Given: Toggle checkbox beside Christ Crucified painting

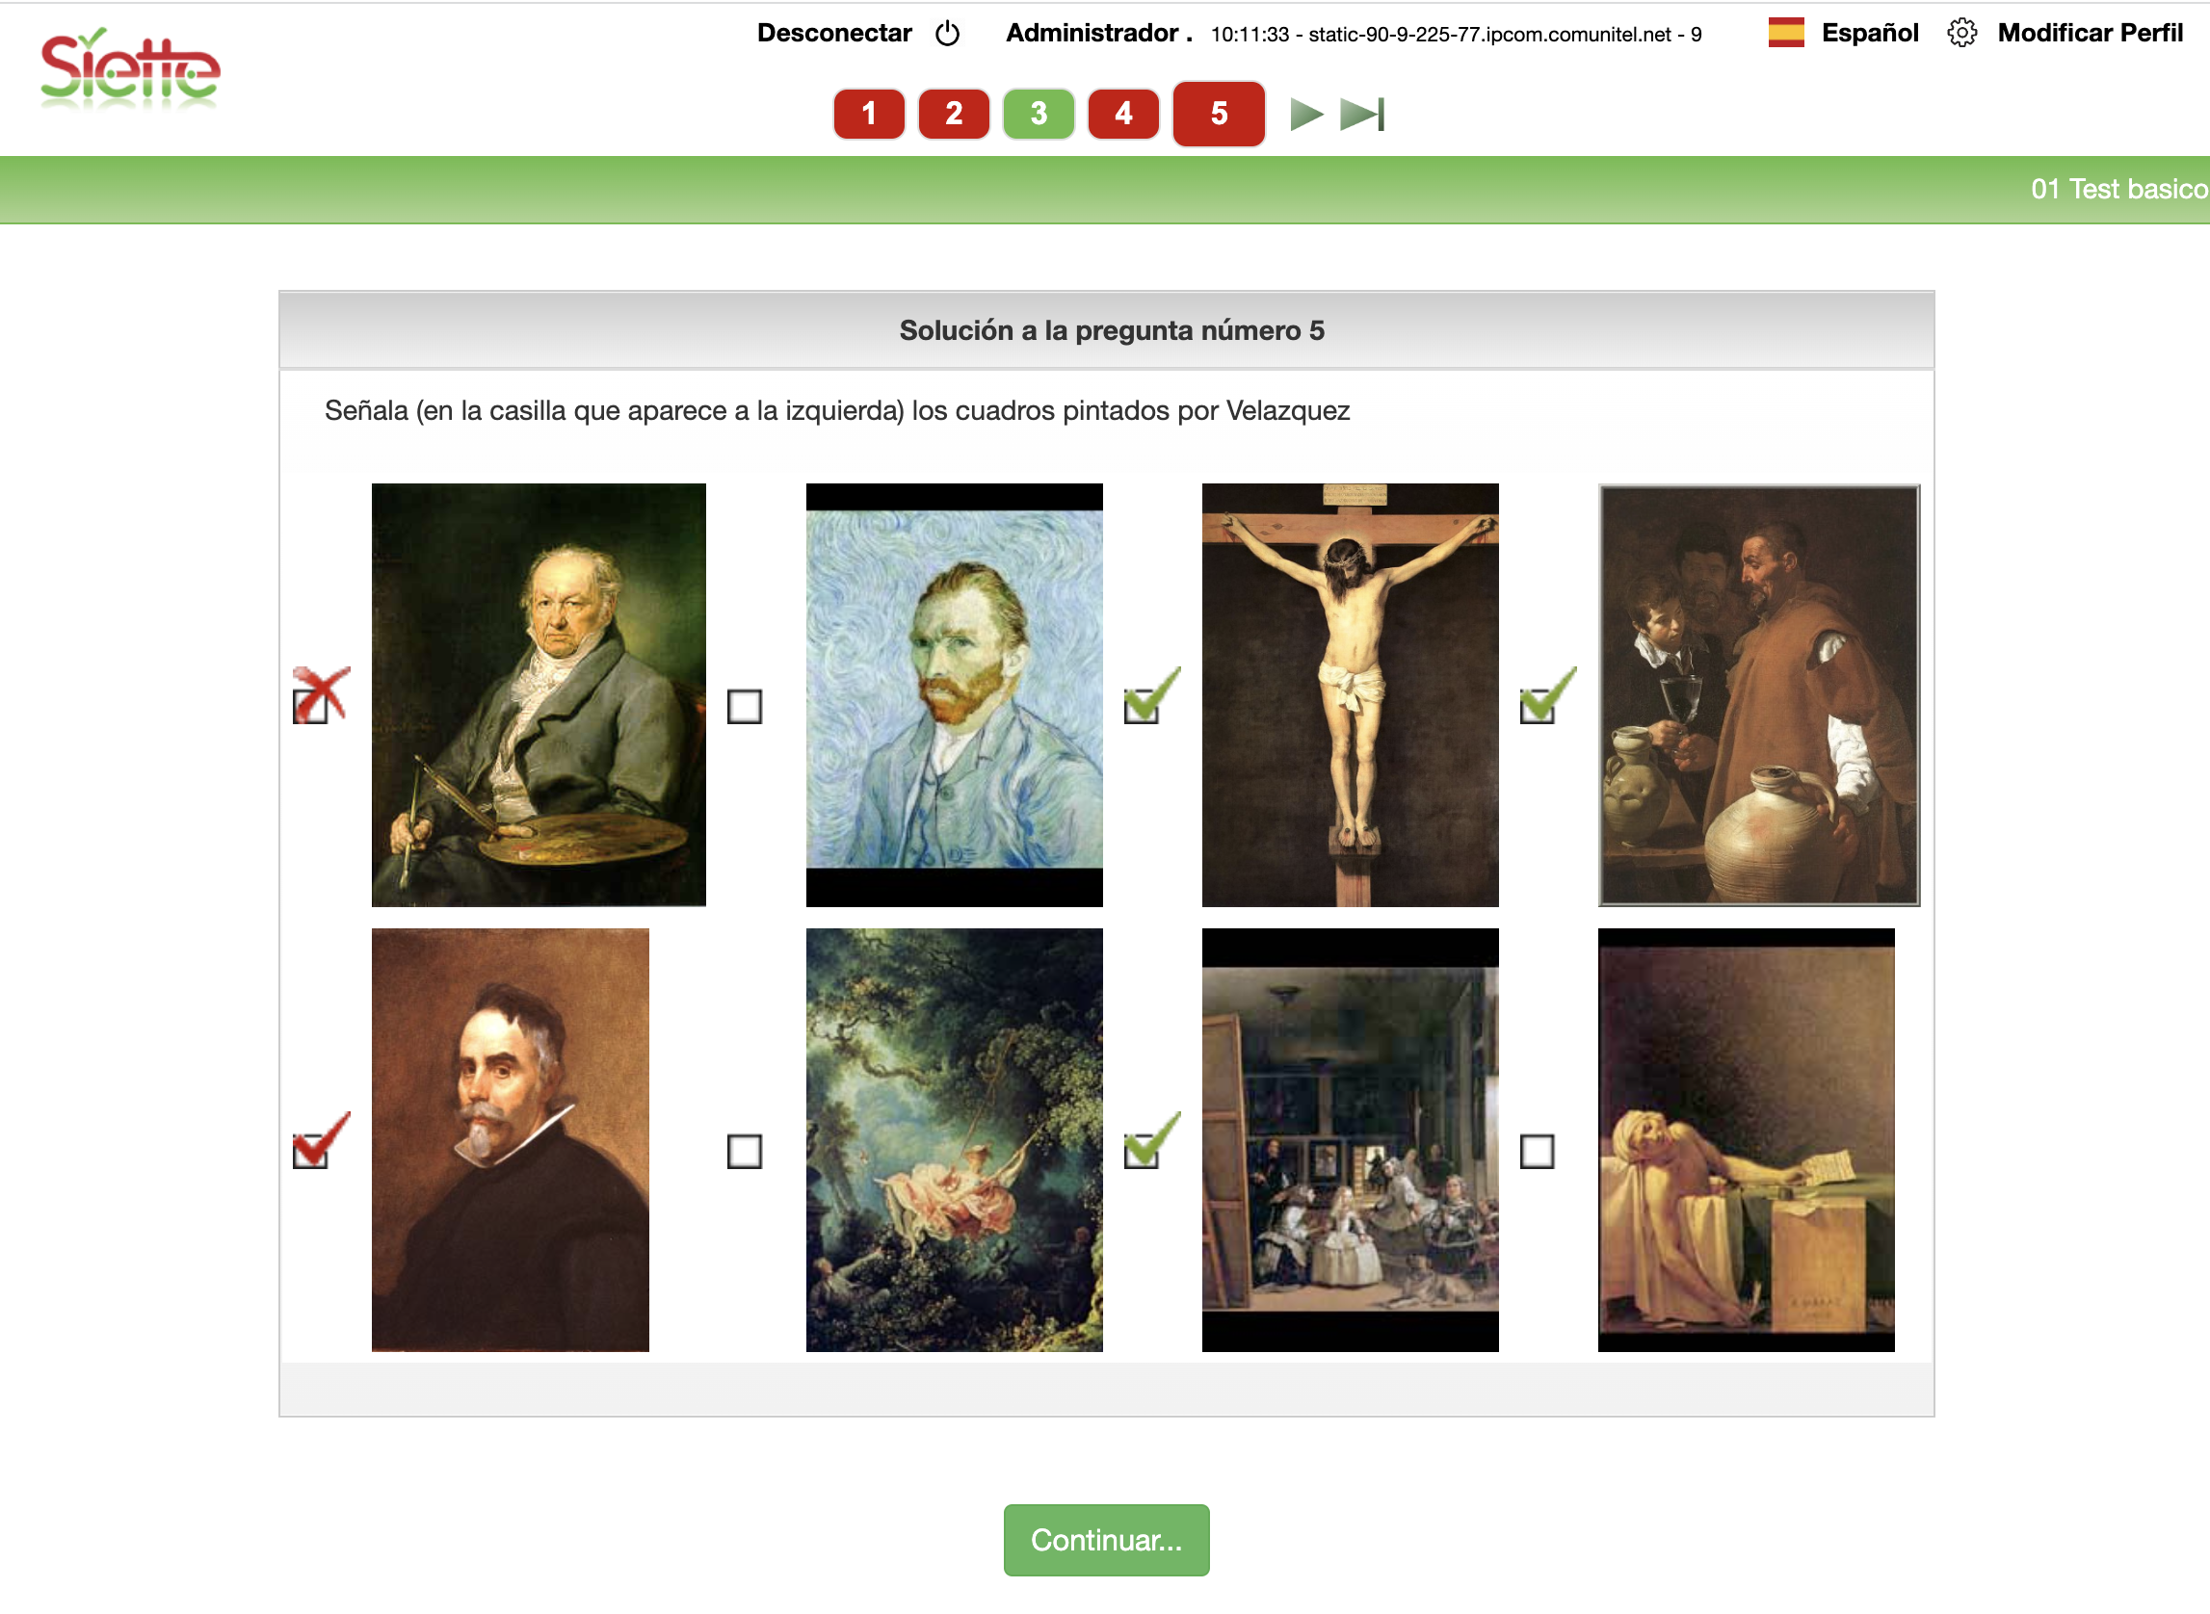Looking at the screenshot, I should point(1141,707).
